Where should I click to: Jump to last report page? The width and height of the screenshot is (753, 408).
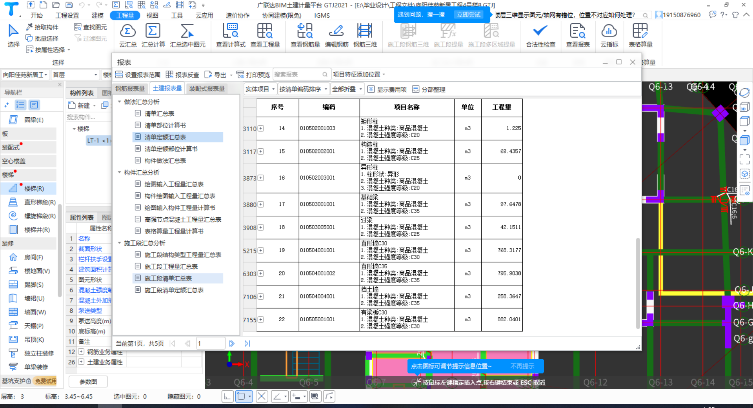(x=247, y=344)
